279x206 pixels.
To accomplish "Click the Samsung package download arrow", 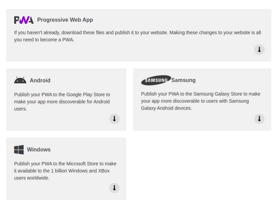I will [259, 119].
